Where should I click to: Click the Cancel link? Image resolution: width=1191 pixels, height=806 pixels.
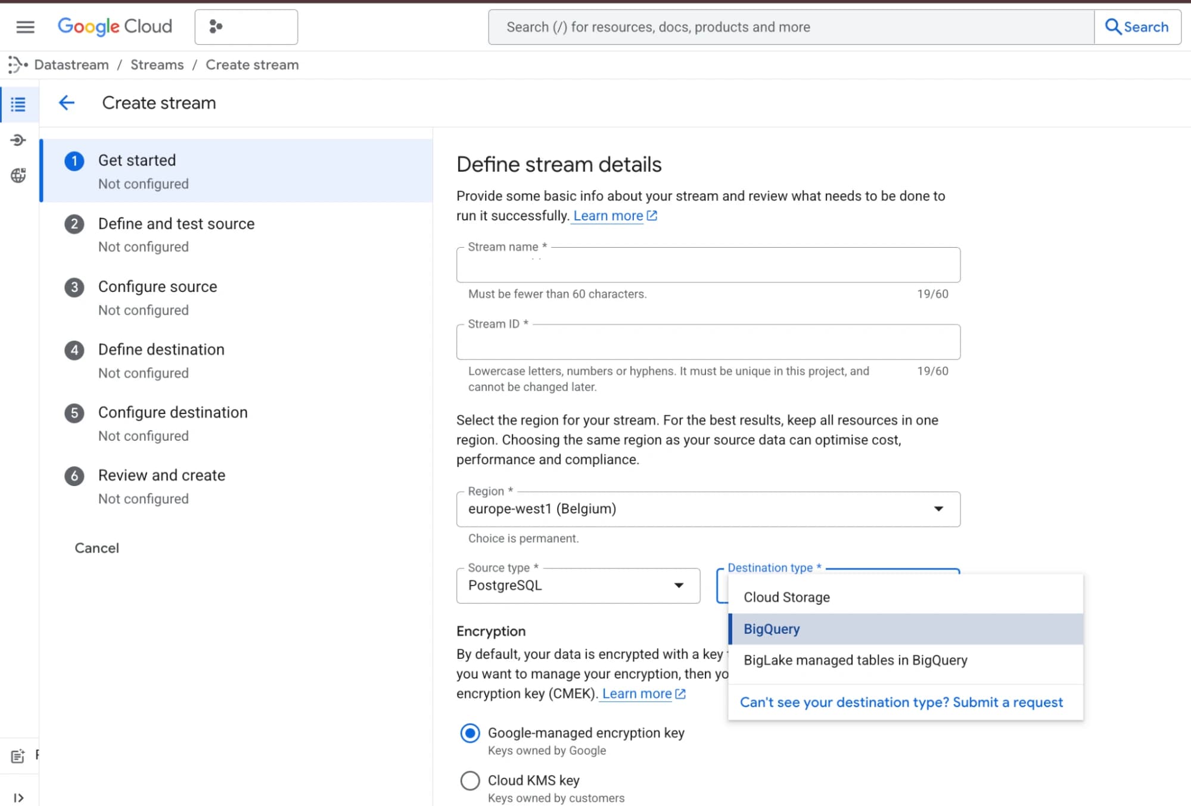pyautogui.click(x=97, y=547)
